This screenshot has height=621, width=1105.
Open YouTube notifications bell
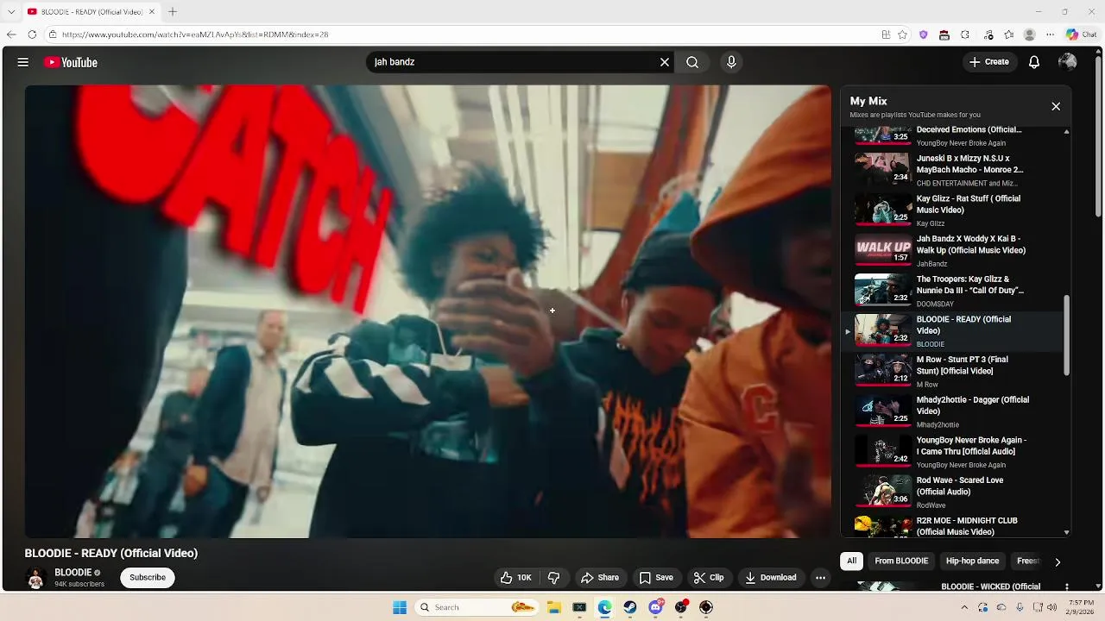[1034, 62]
